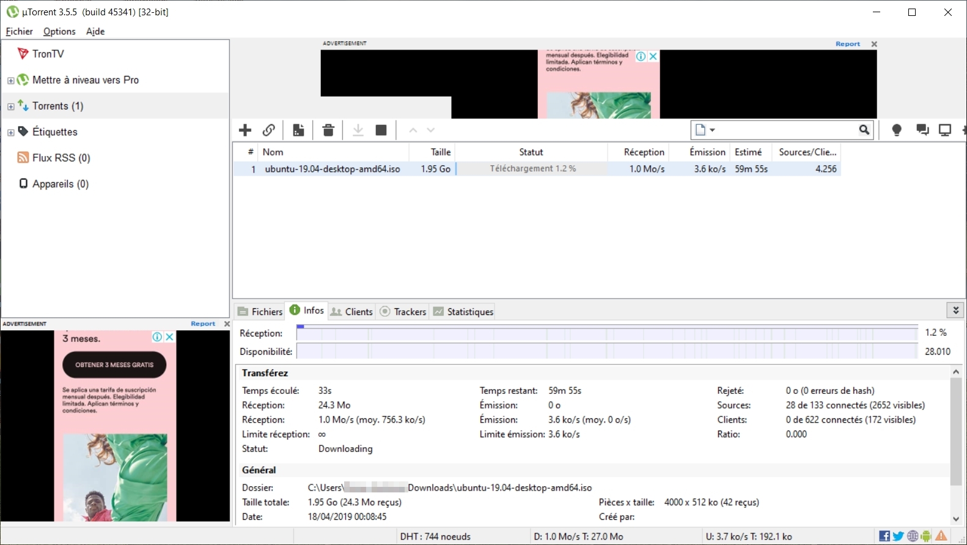
Task: Open the Fichier menu
Action: pyautogui.click(x=20, y=31)
